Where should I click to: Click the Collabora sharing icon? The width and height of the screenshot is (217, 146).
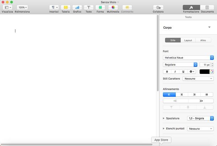tap(158, 7)
